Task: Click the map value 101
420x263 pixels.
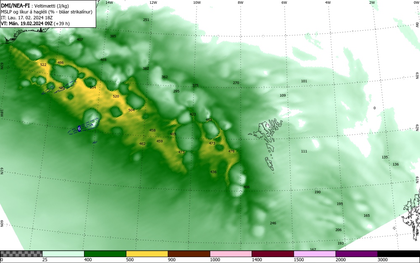Action: point(304,81)
